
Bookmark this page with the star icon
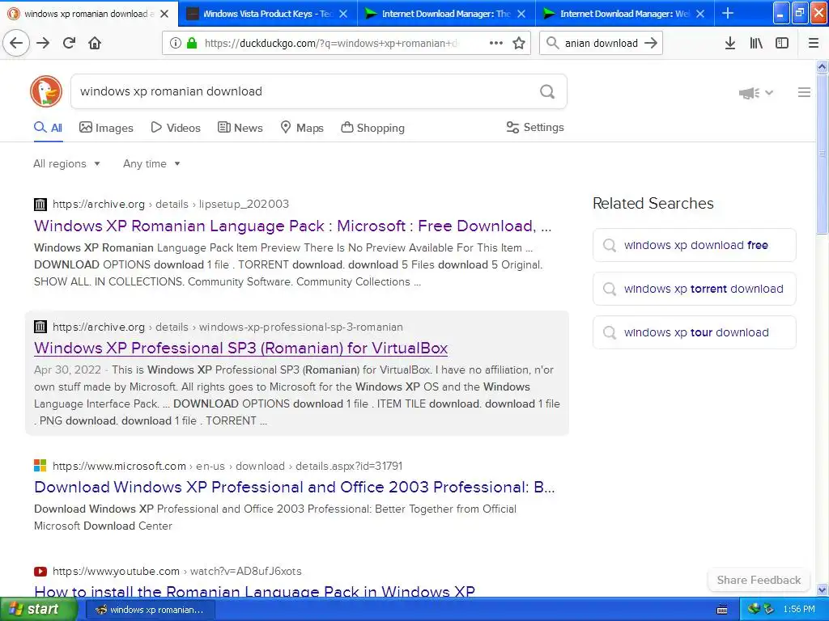pyautogui.click(x=519, y=44)
